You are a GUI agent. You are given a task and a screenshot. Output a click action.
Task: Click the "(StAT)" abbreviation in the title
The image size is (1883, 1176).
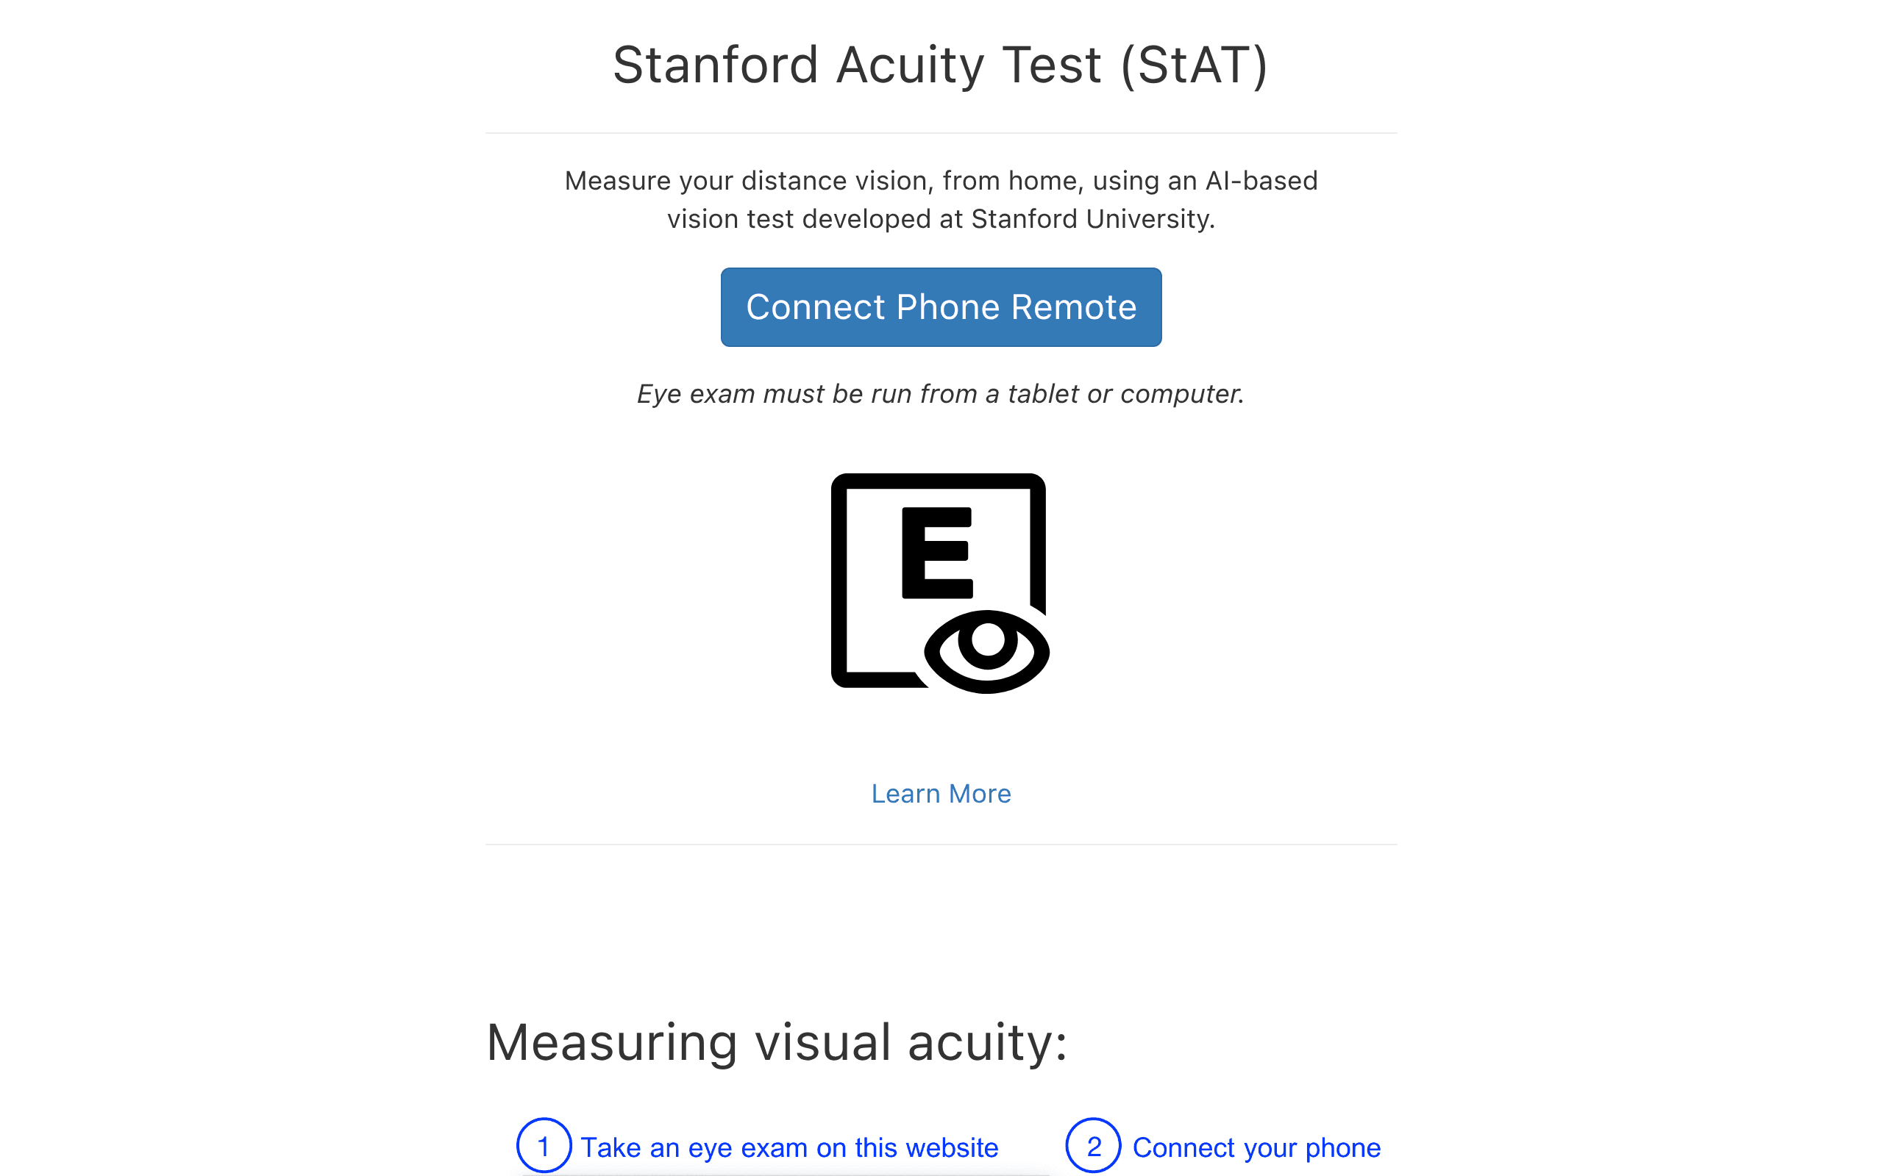coord(1195,65)
